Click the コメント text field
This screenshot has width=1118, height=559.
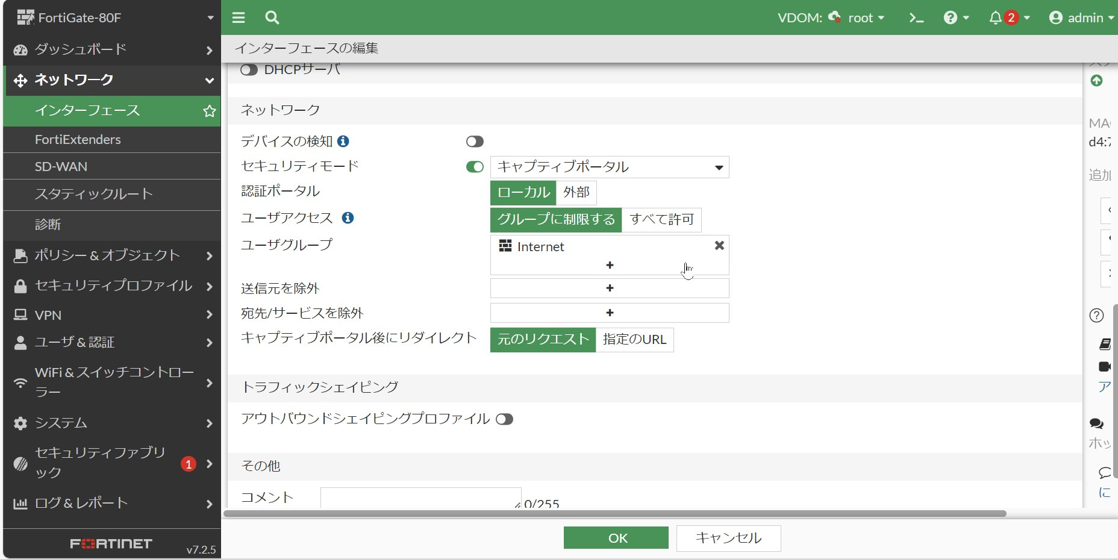point(420,498)
